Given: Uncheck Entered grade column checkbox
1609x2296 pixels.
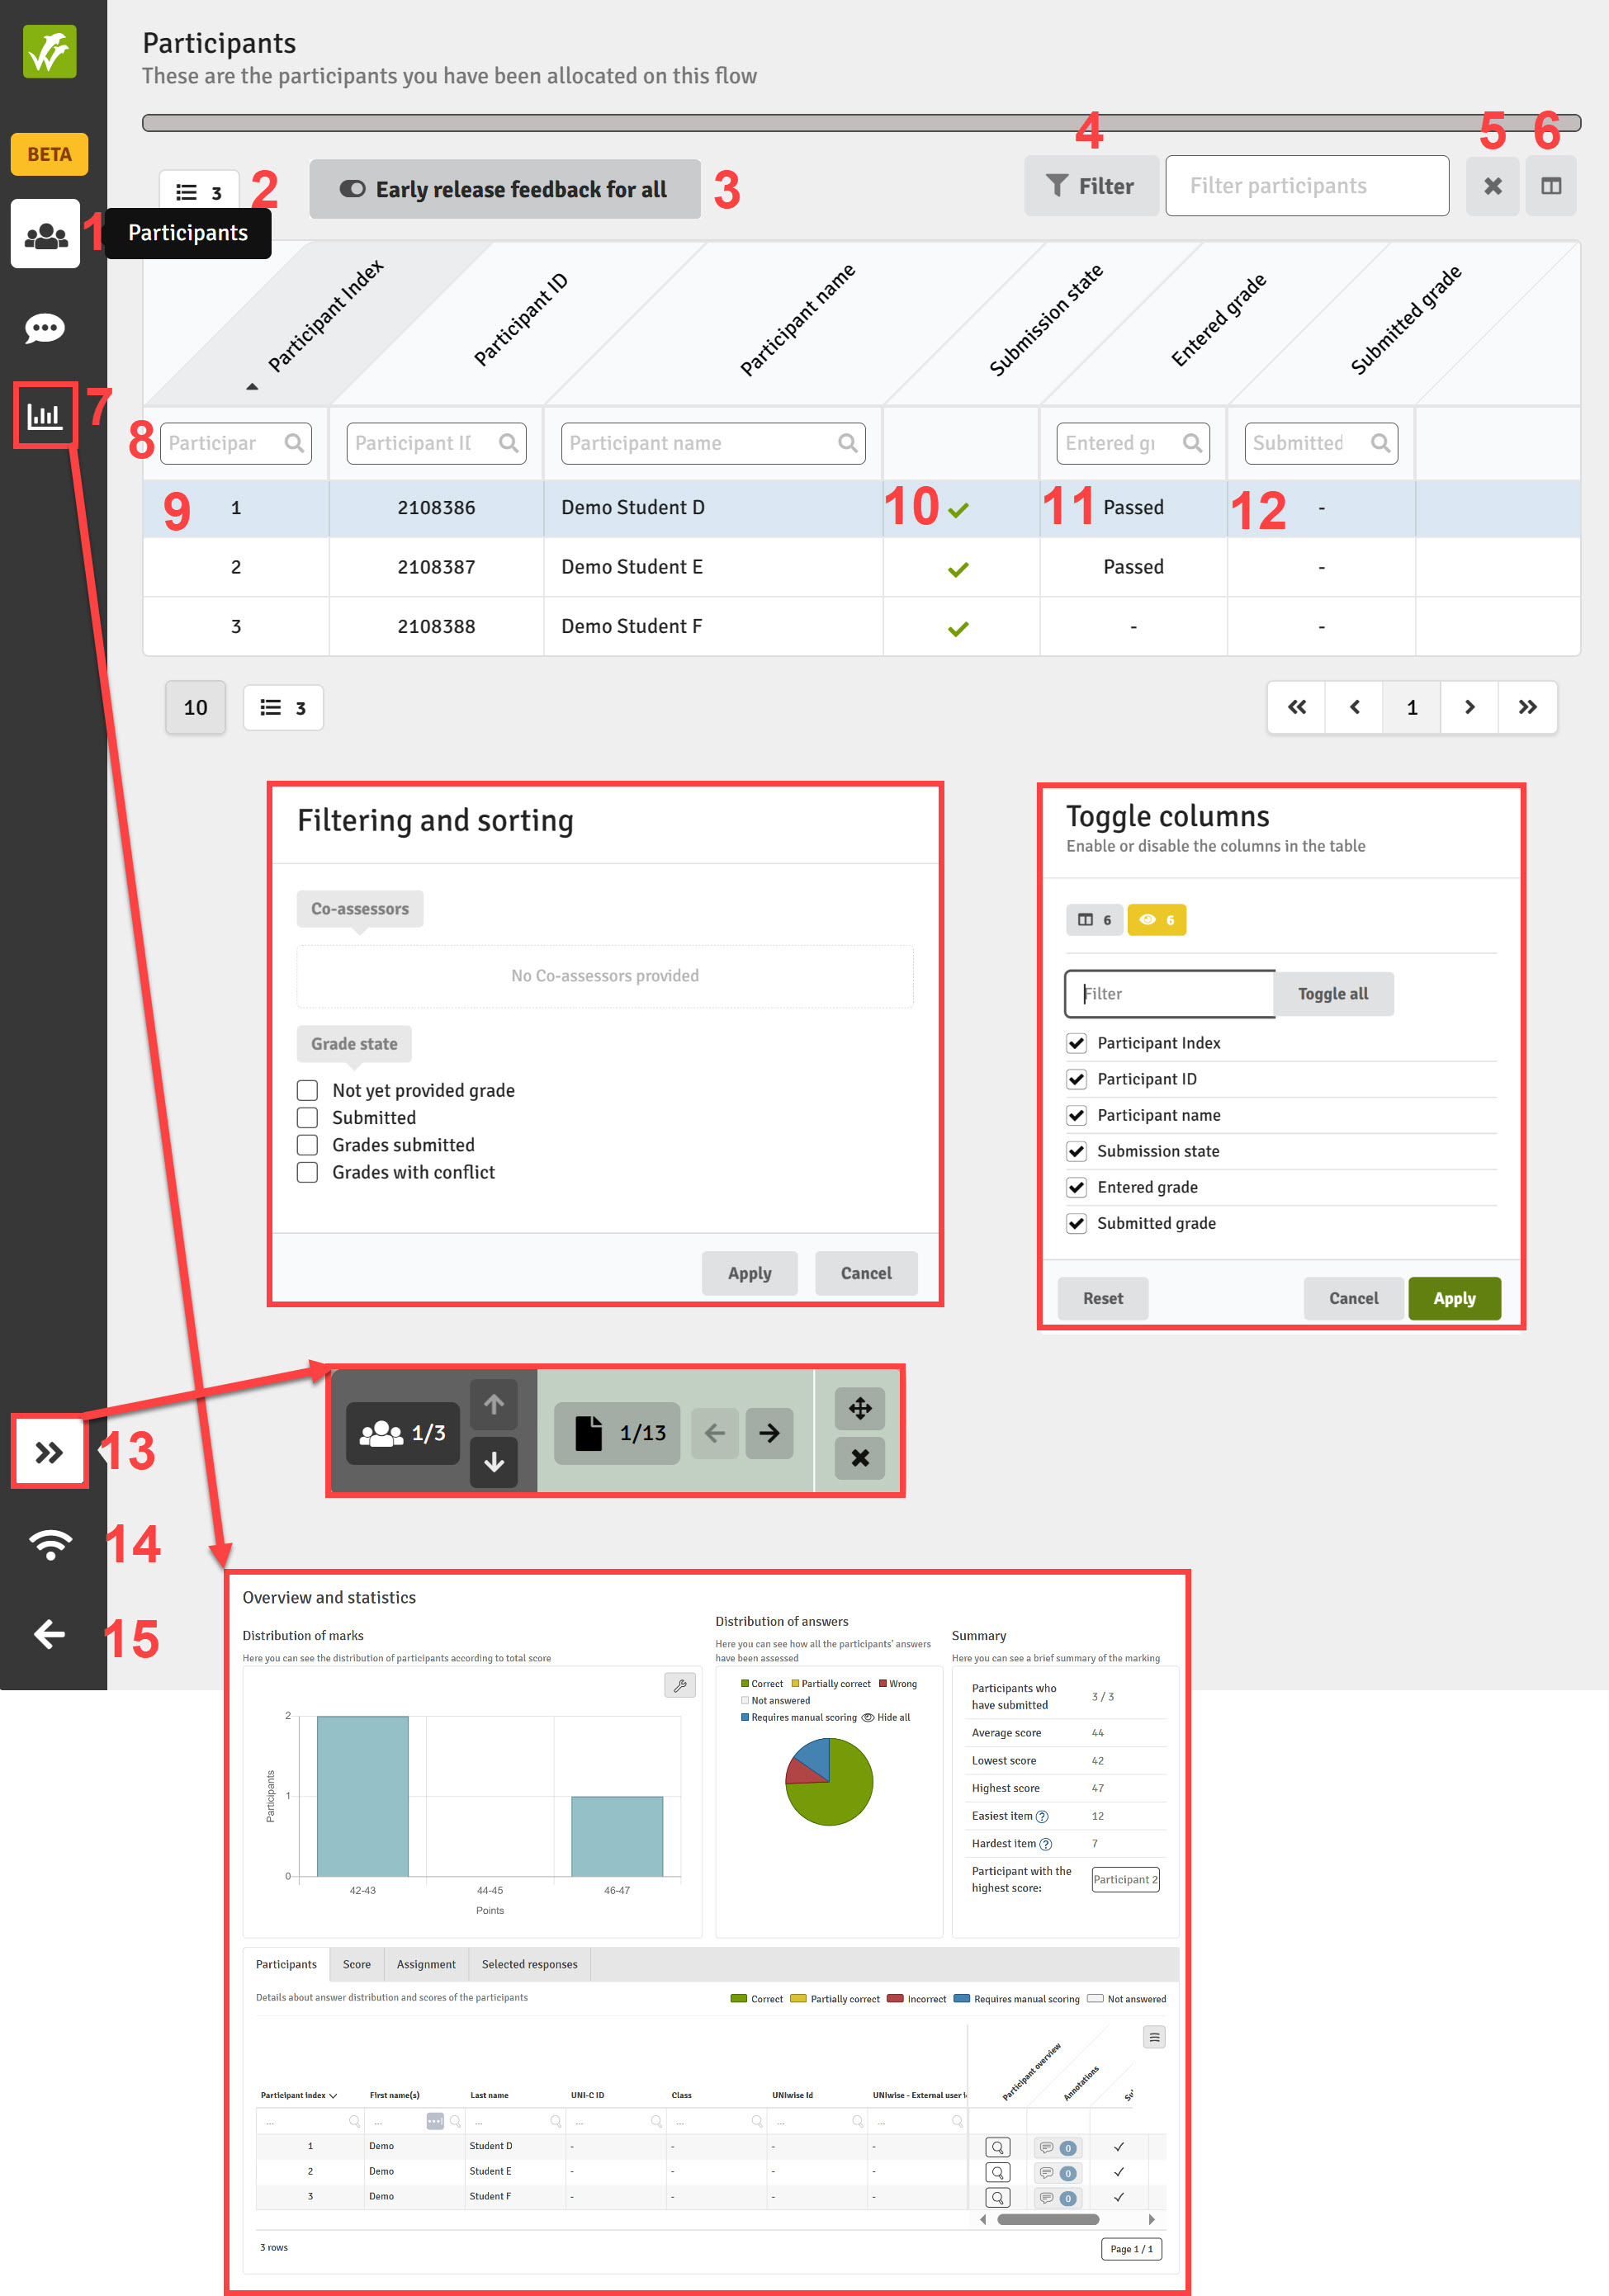Looking at the screenshot, I should point(1076,1187).
